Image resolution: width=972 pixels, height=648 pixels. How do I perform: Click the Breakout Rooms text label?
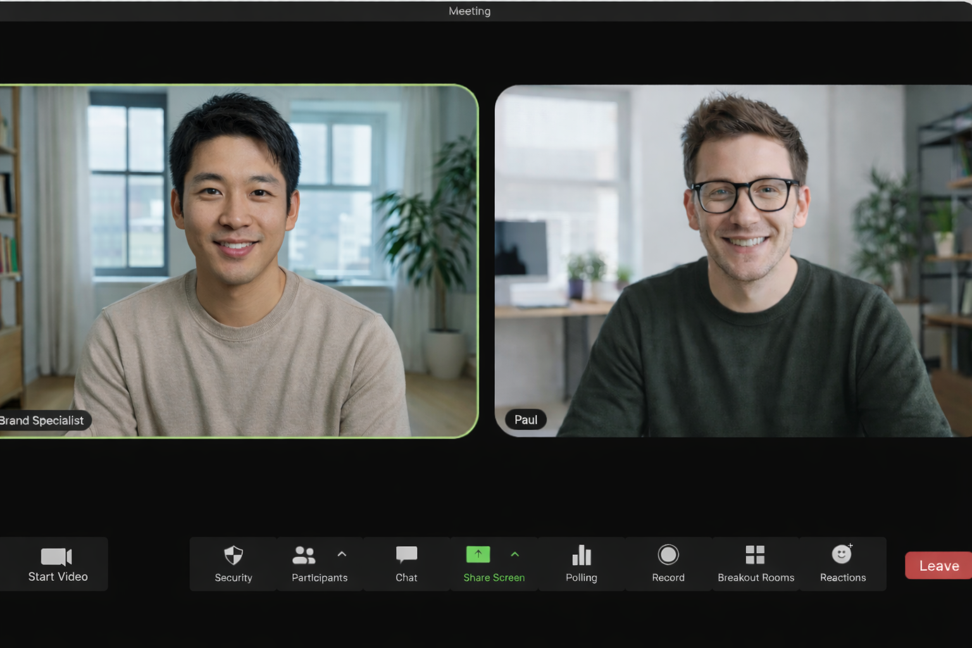[x=756, y=578]
